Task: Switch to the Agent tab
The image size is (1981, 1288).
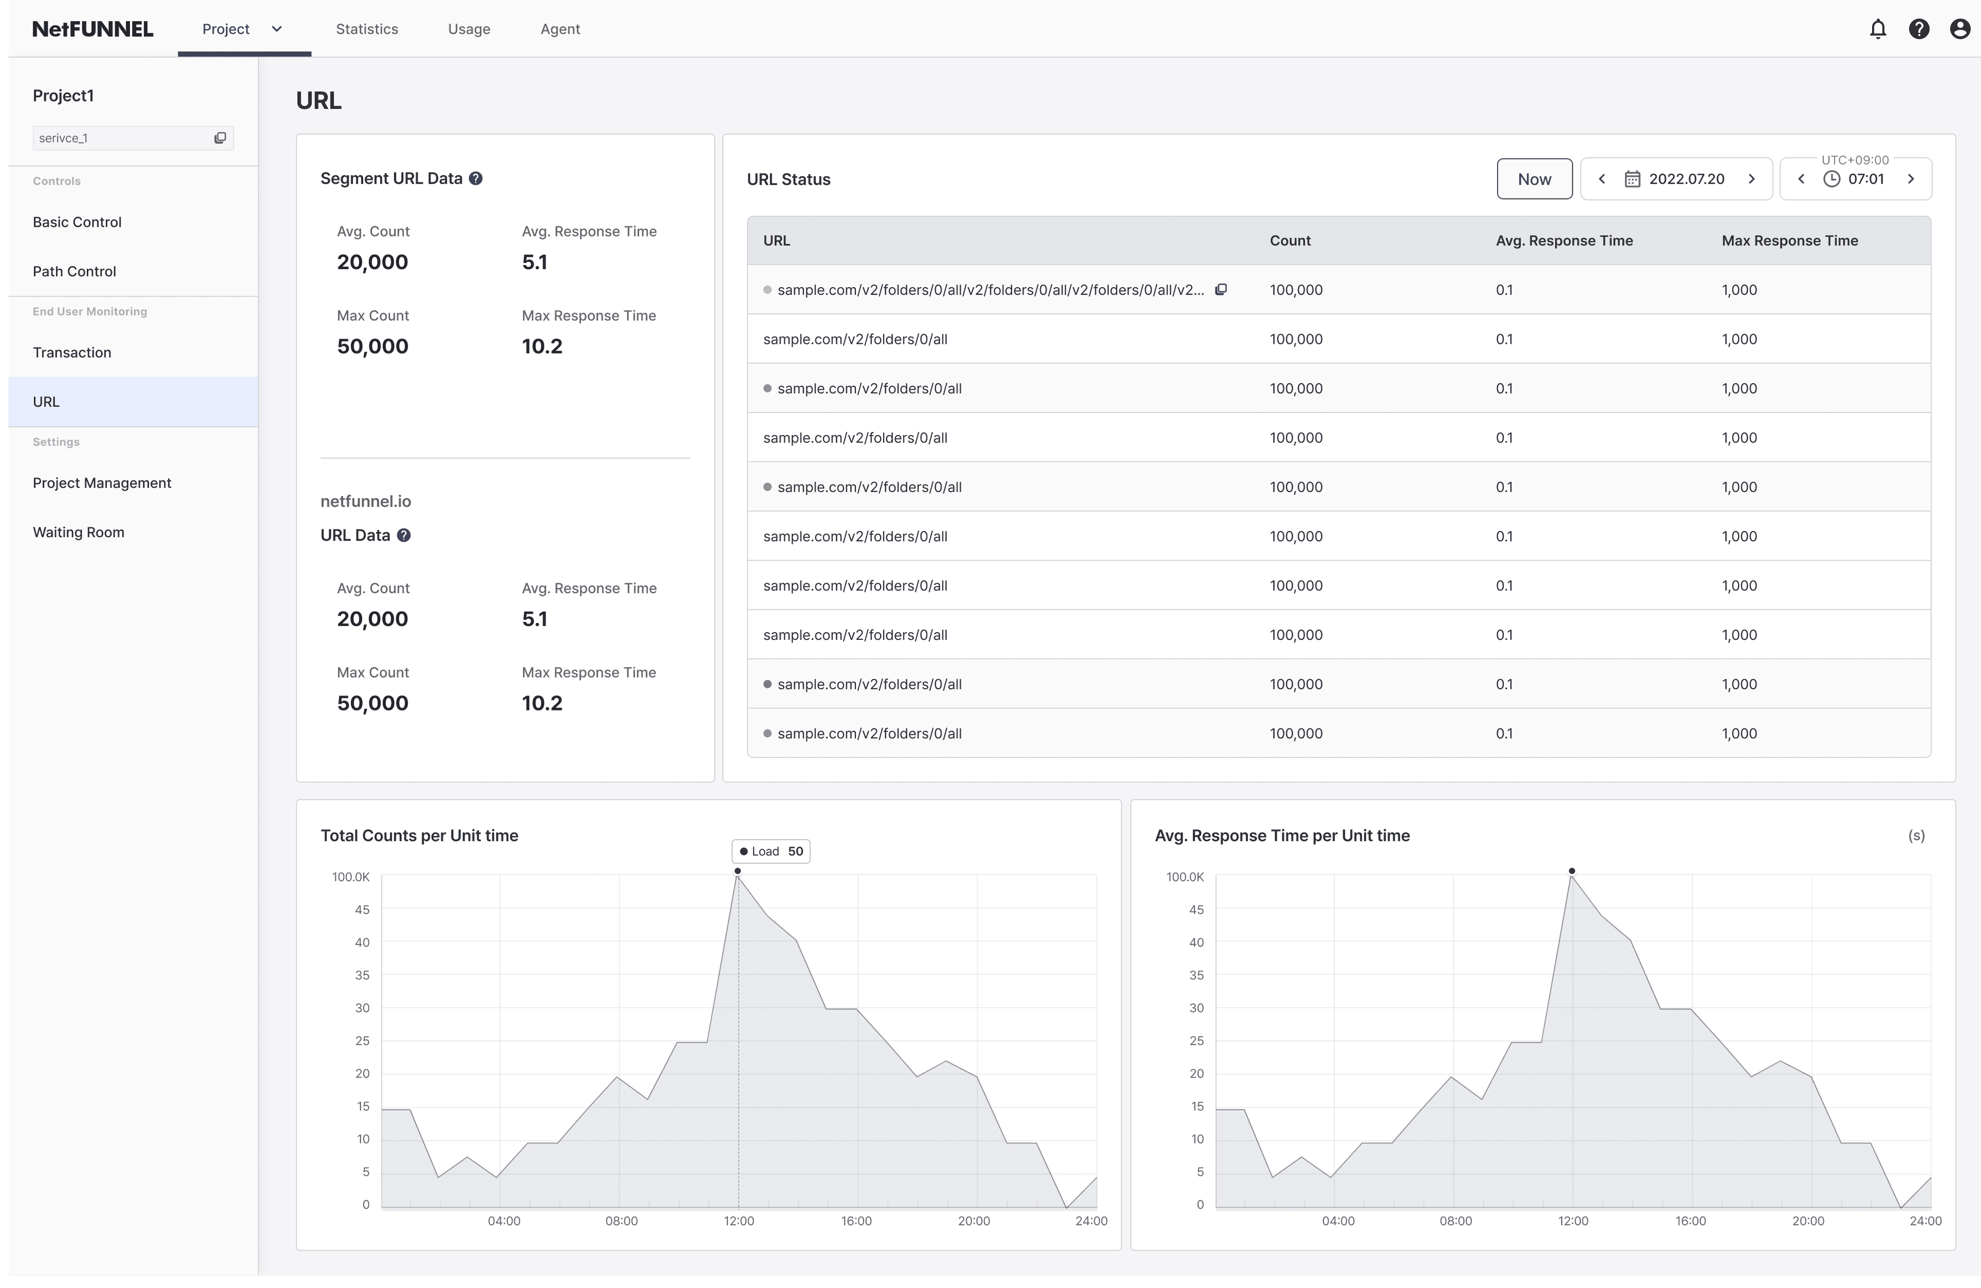Action: click(560, 29)
